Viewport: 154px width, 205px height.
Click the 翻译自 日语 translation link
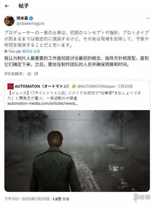(31, 51)
